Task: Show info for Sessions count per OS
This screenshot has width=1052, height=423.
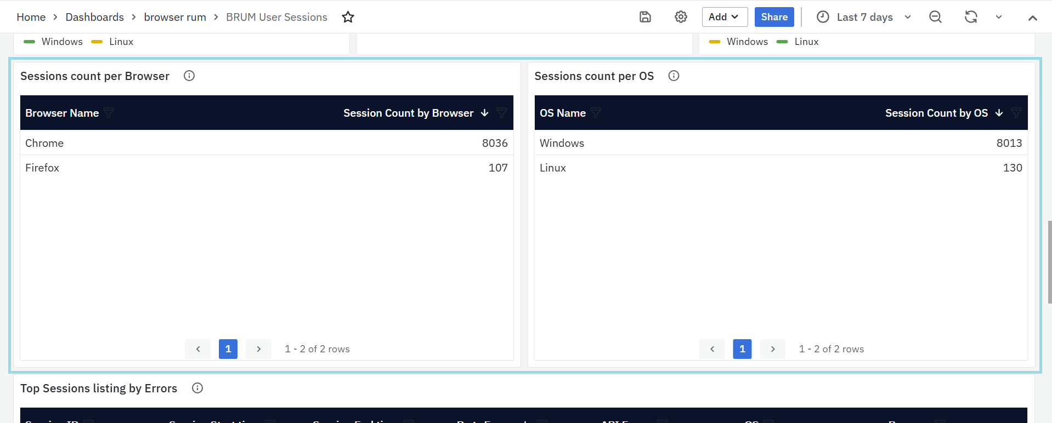Action: (x=674, y=76)
